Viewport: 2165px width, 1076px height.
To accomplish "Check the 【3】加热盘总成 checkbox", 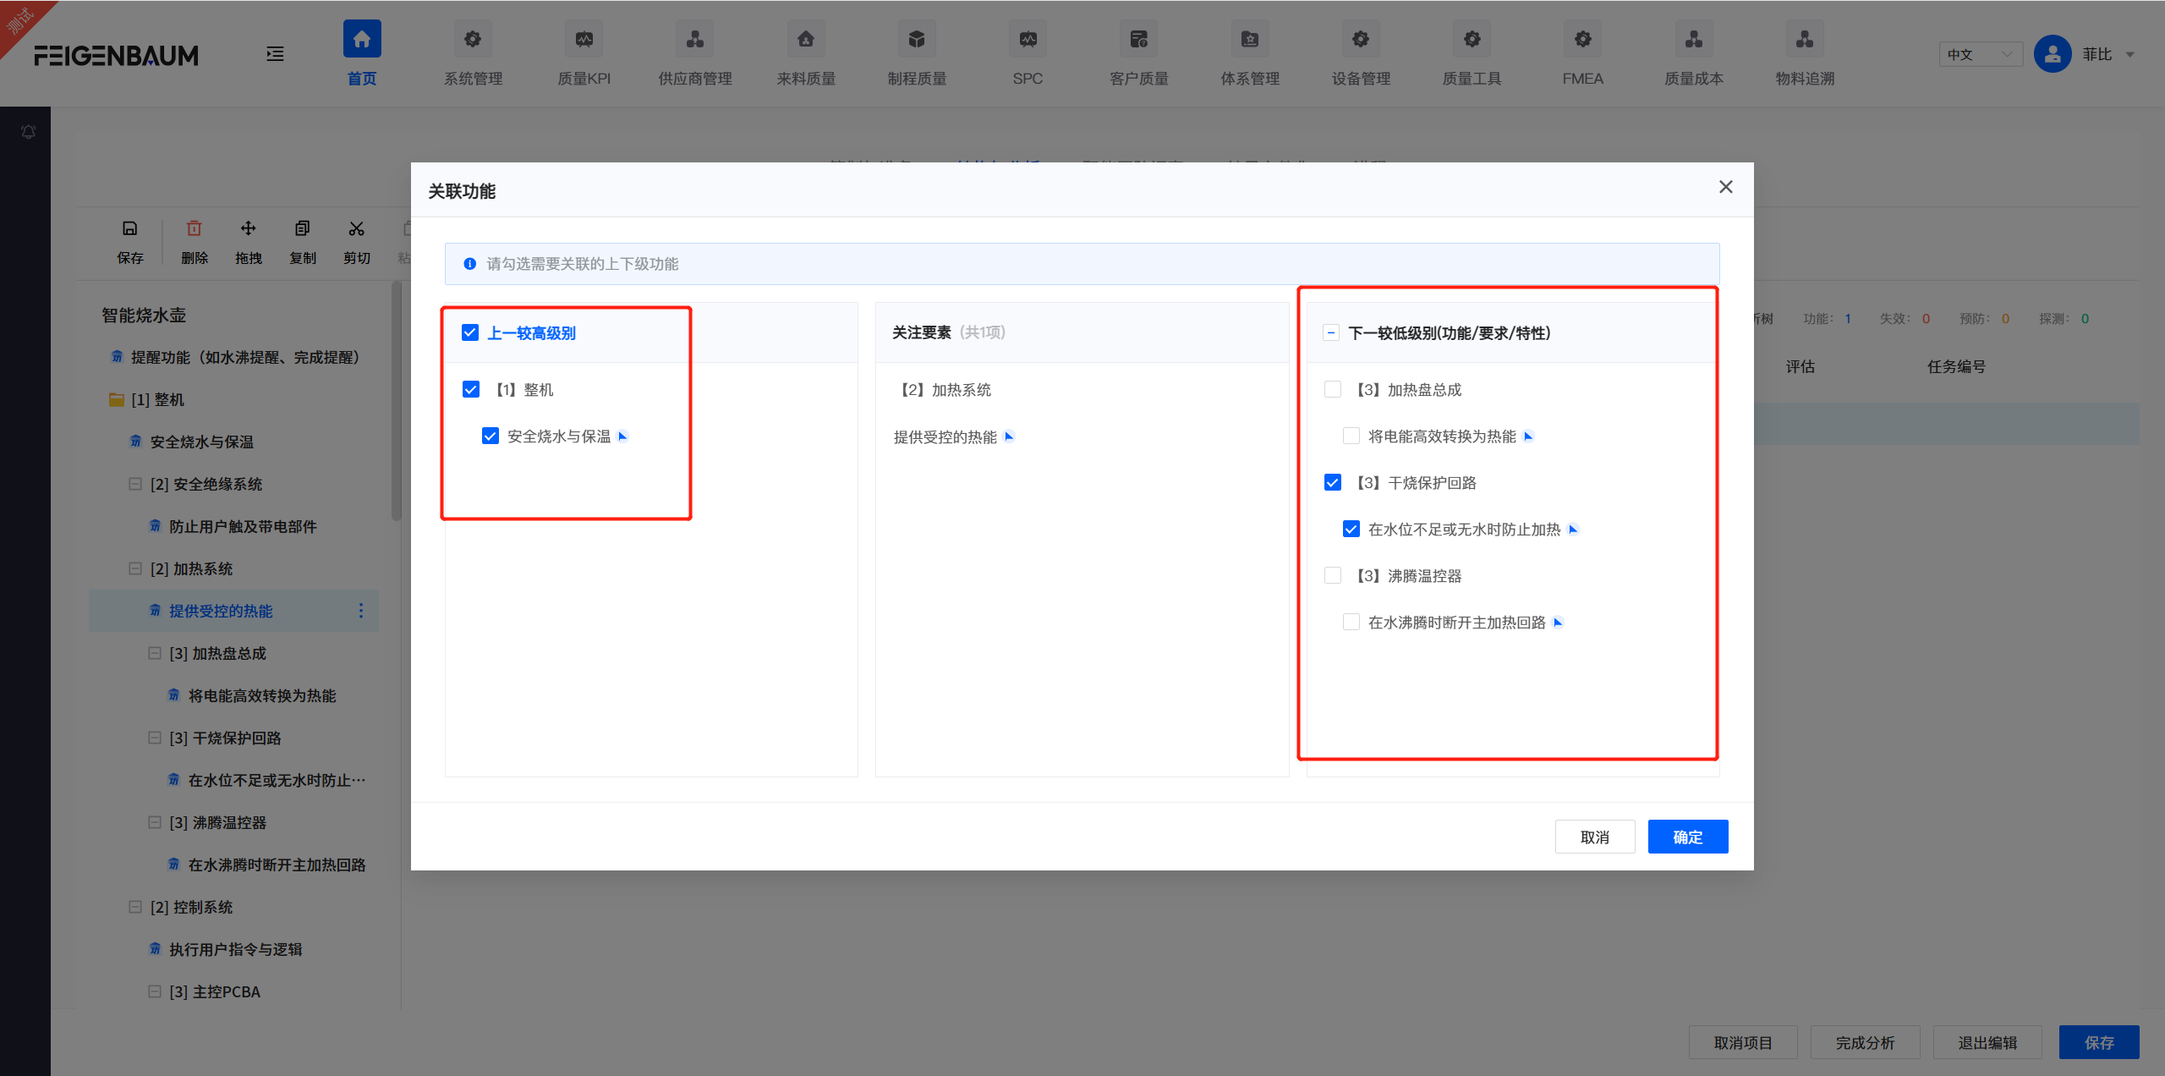I will pos(1333,389).
